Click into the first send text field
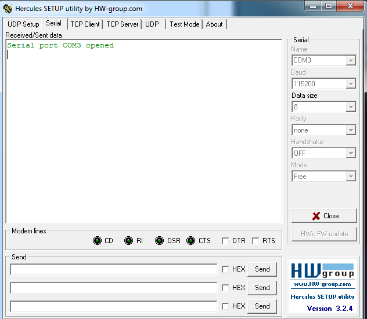The width and height of the screenshot is (367, 319). coord(114,269)
